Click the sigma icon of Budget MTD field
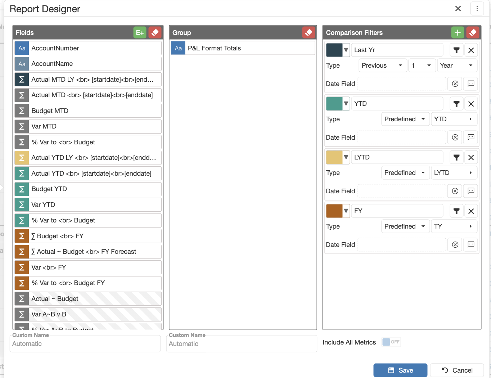The height and width of the screenshot is (378, 491). [22, 111]
